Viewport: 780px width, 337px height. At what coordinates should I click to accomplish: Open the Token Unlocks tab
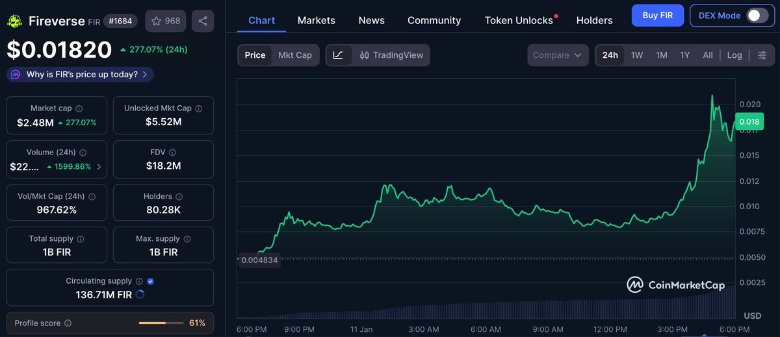519,20
